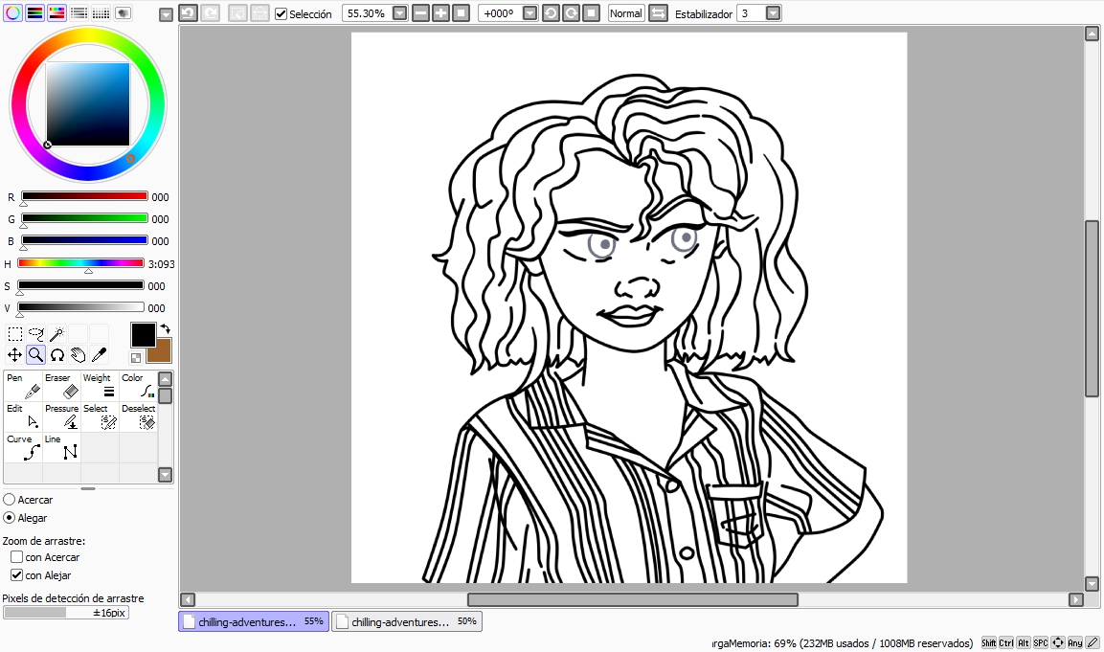Click the rainbow H hue slider

(81, 263)
